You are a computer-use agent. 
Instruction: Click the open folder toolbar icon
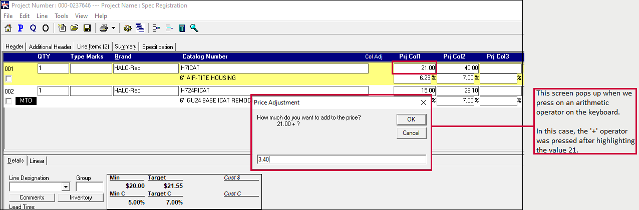pyautogui.click(x=75, y=28)
